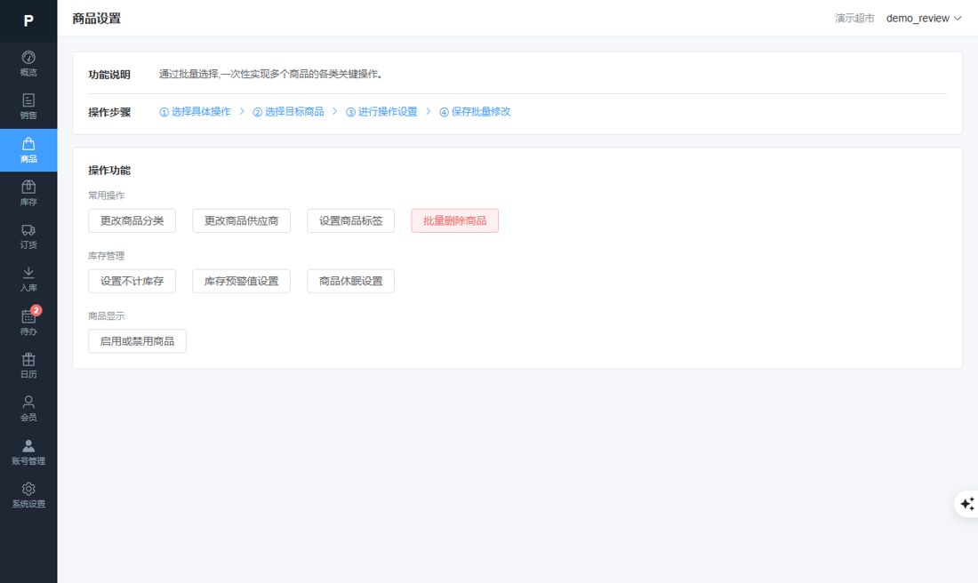The width and height of the screenshot is (978, 583).
Task: Click the P logo at top left
Action: (x=28, y=20)
